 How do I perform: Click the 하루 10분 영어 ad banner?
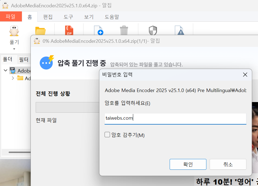(227, 181)
